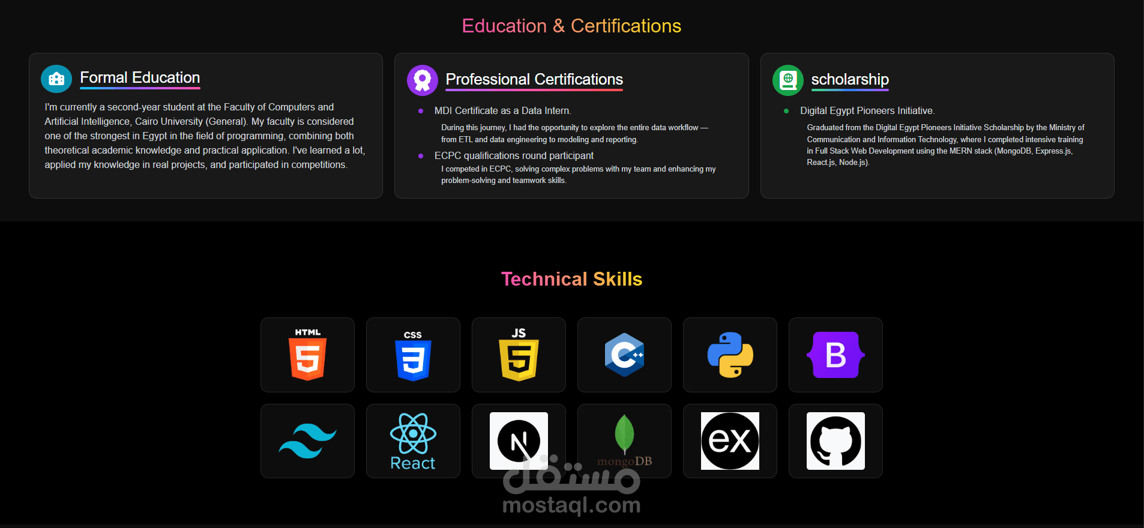The height and width of the screenshot is (528, 1144).
Task: Select the mongoDB leaf icon
Action: pyautogui.click(x=624, y=441)
